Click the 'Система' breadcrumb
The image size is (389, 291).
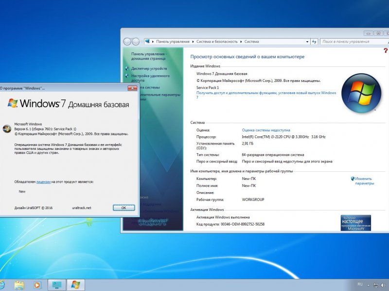pyautogui.click(x=251, y=42)
